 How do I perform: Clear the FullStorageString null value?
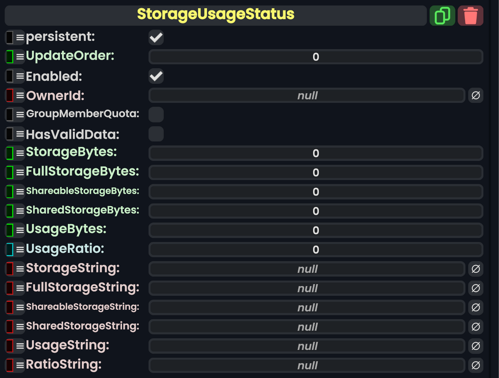(476, 288)
